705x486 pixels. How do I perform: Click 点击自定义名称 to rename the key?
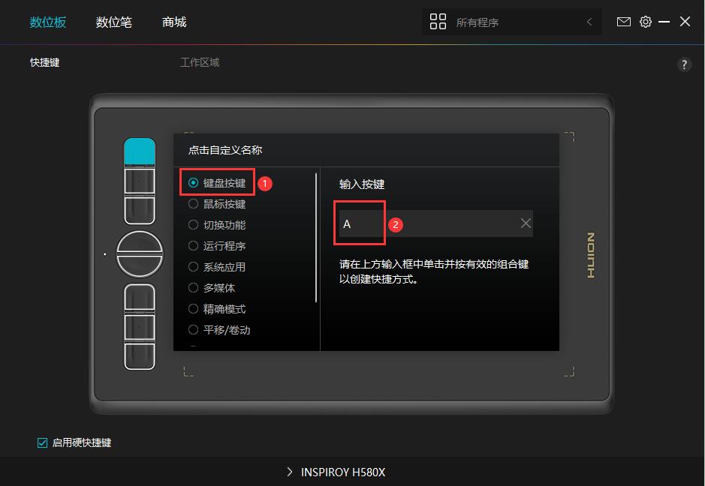click(225, 150)
